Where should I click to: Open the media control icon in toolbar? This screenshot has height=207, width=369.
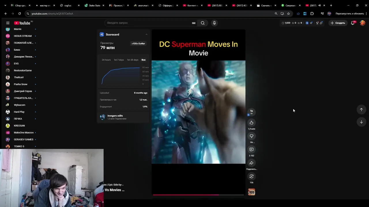tap(322, 14)
